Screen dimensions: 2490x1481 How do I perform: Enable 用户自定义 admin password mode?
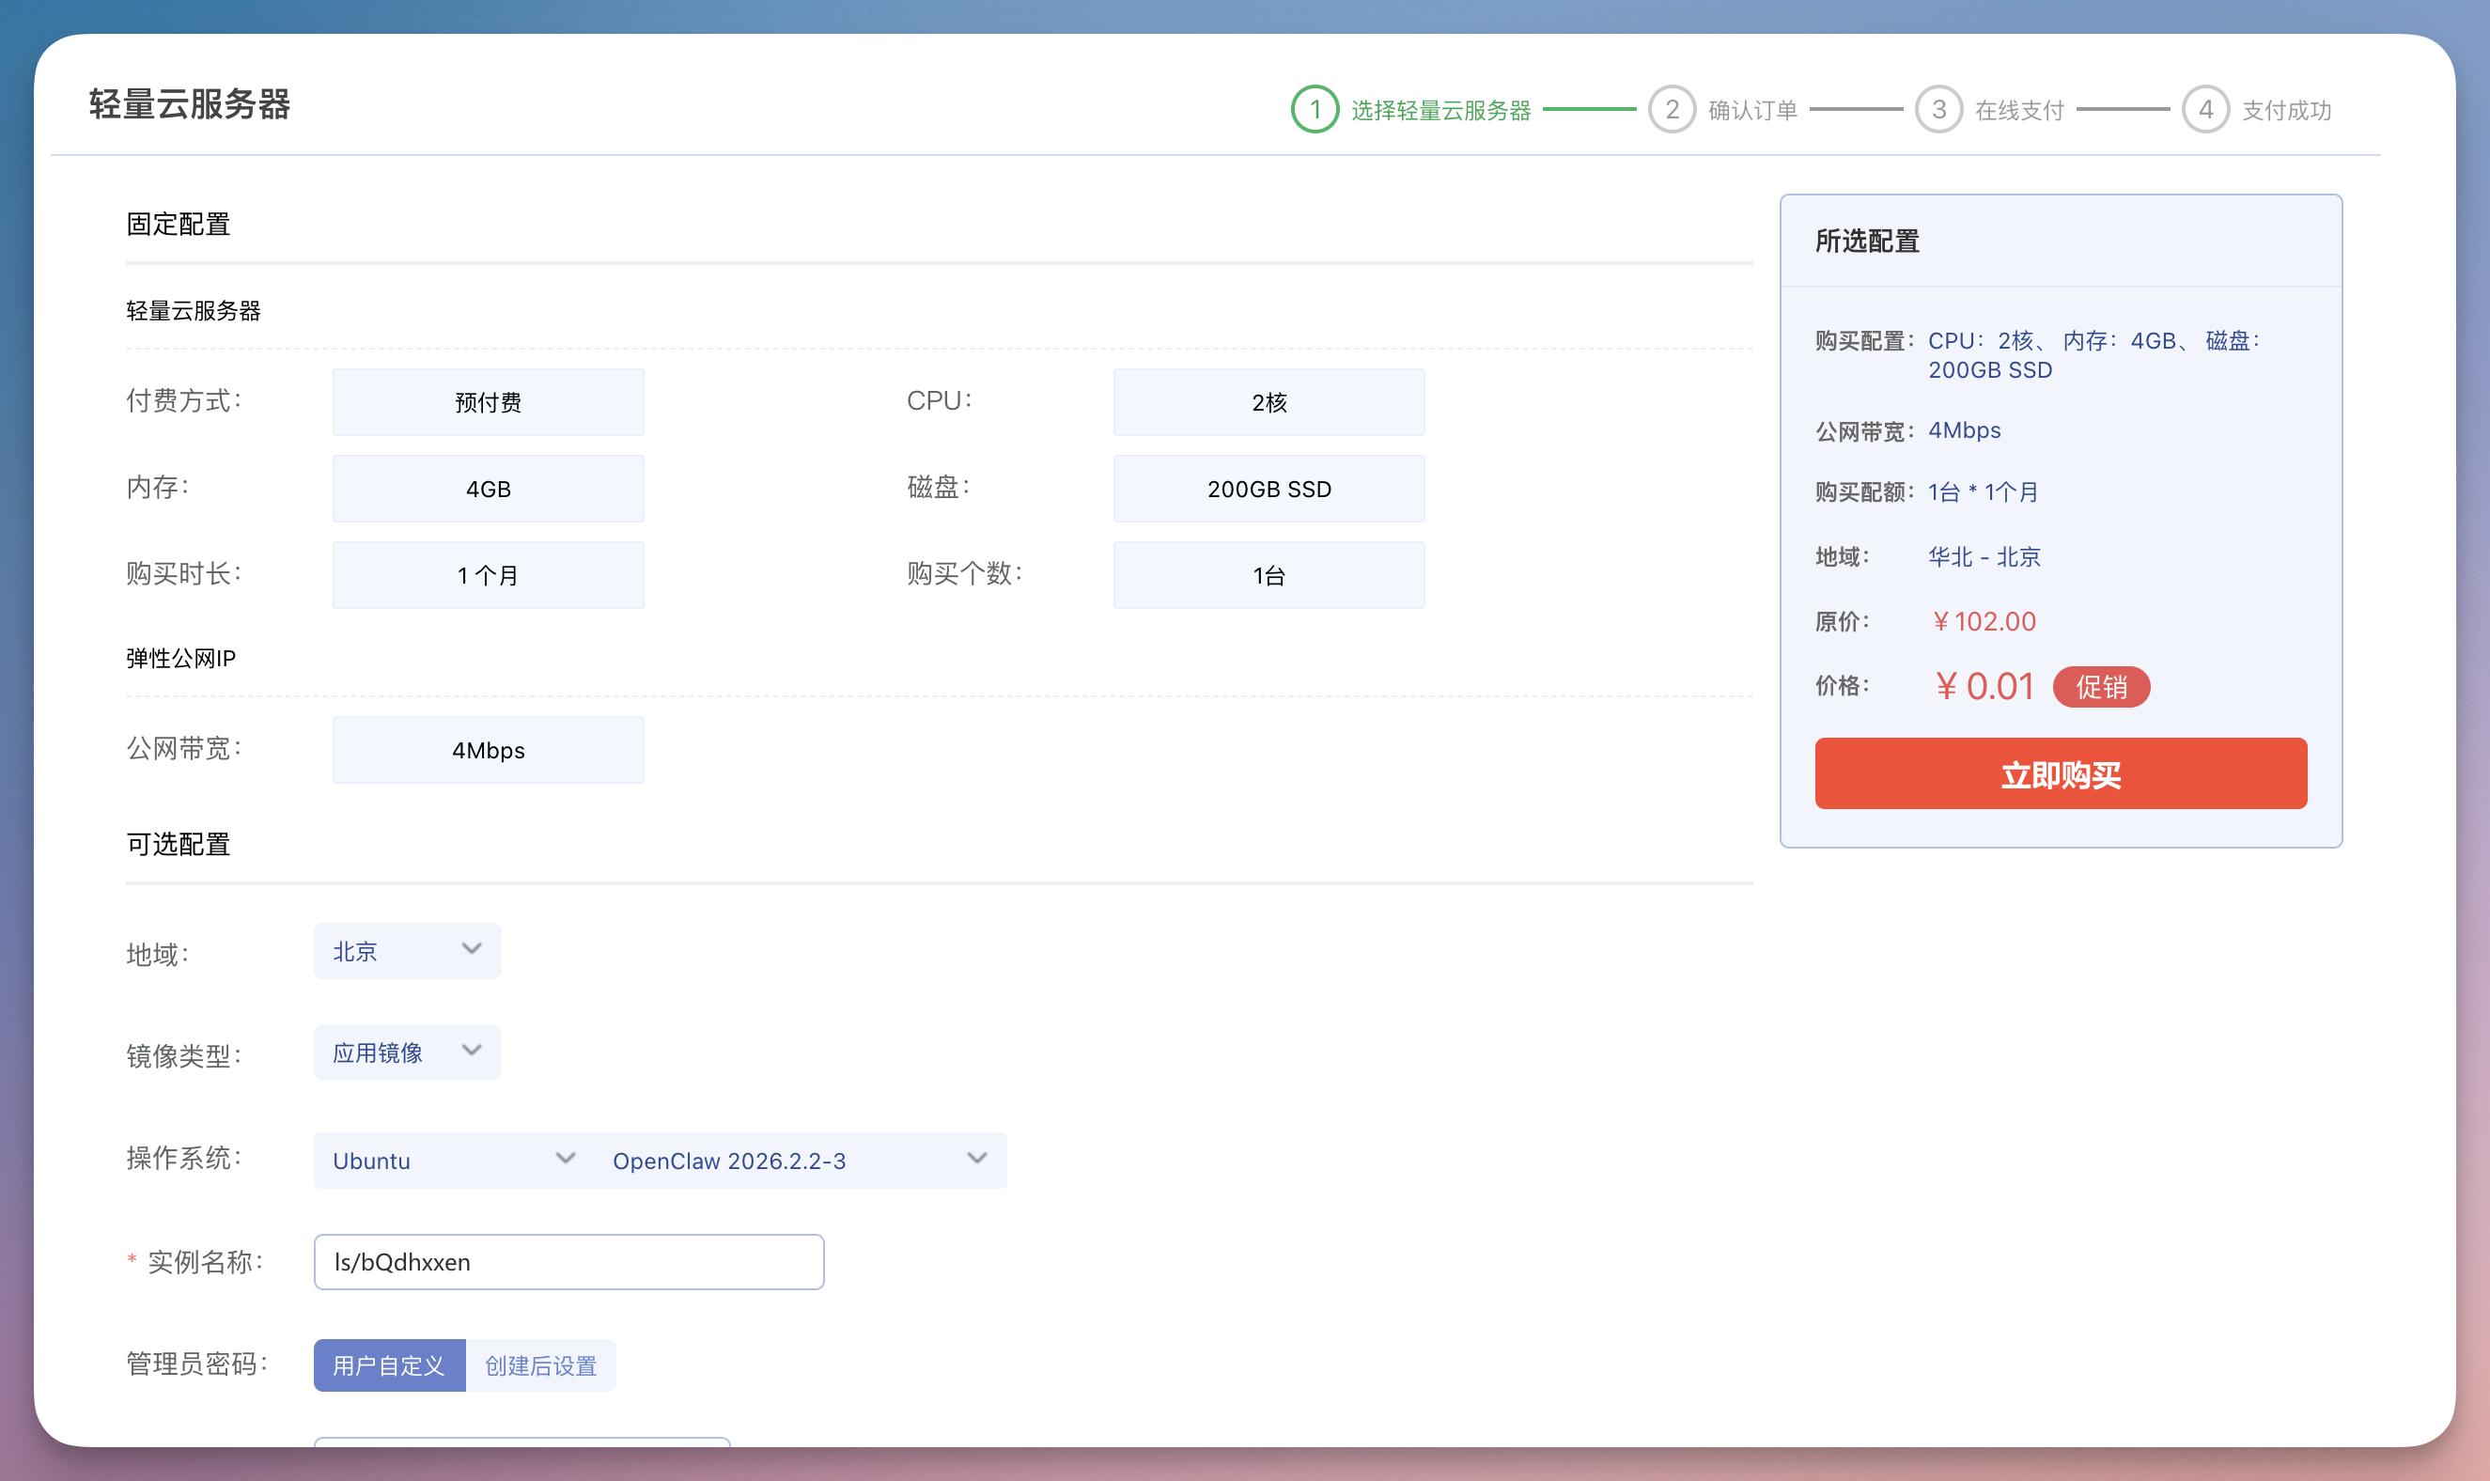pyautogui.click(x=389, y=1365)
